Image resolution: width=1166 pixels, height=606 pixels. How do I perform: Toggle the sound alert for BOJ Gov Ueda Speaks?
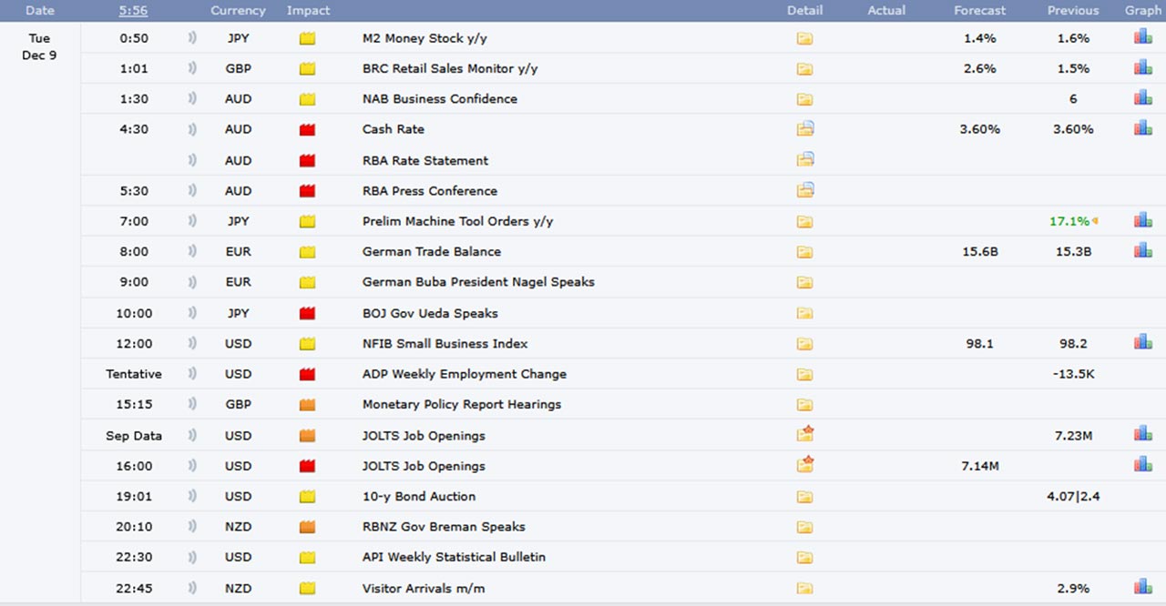coord(192,313)
